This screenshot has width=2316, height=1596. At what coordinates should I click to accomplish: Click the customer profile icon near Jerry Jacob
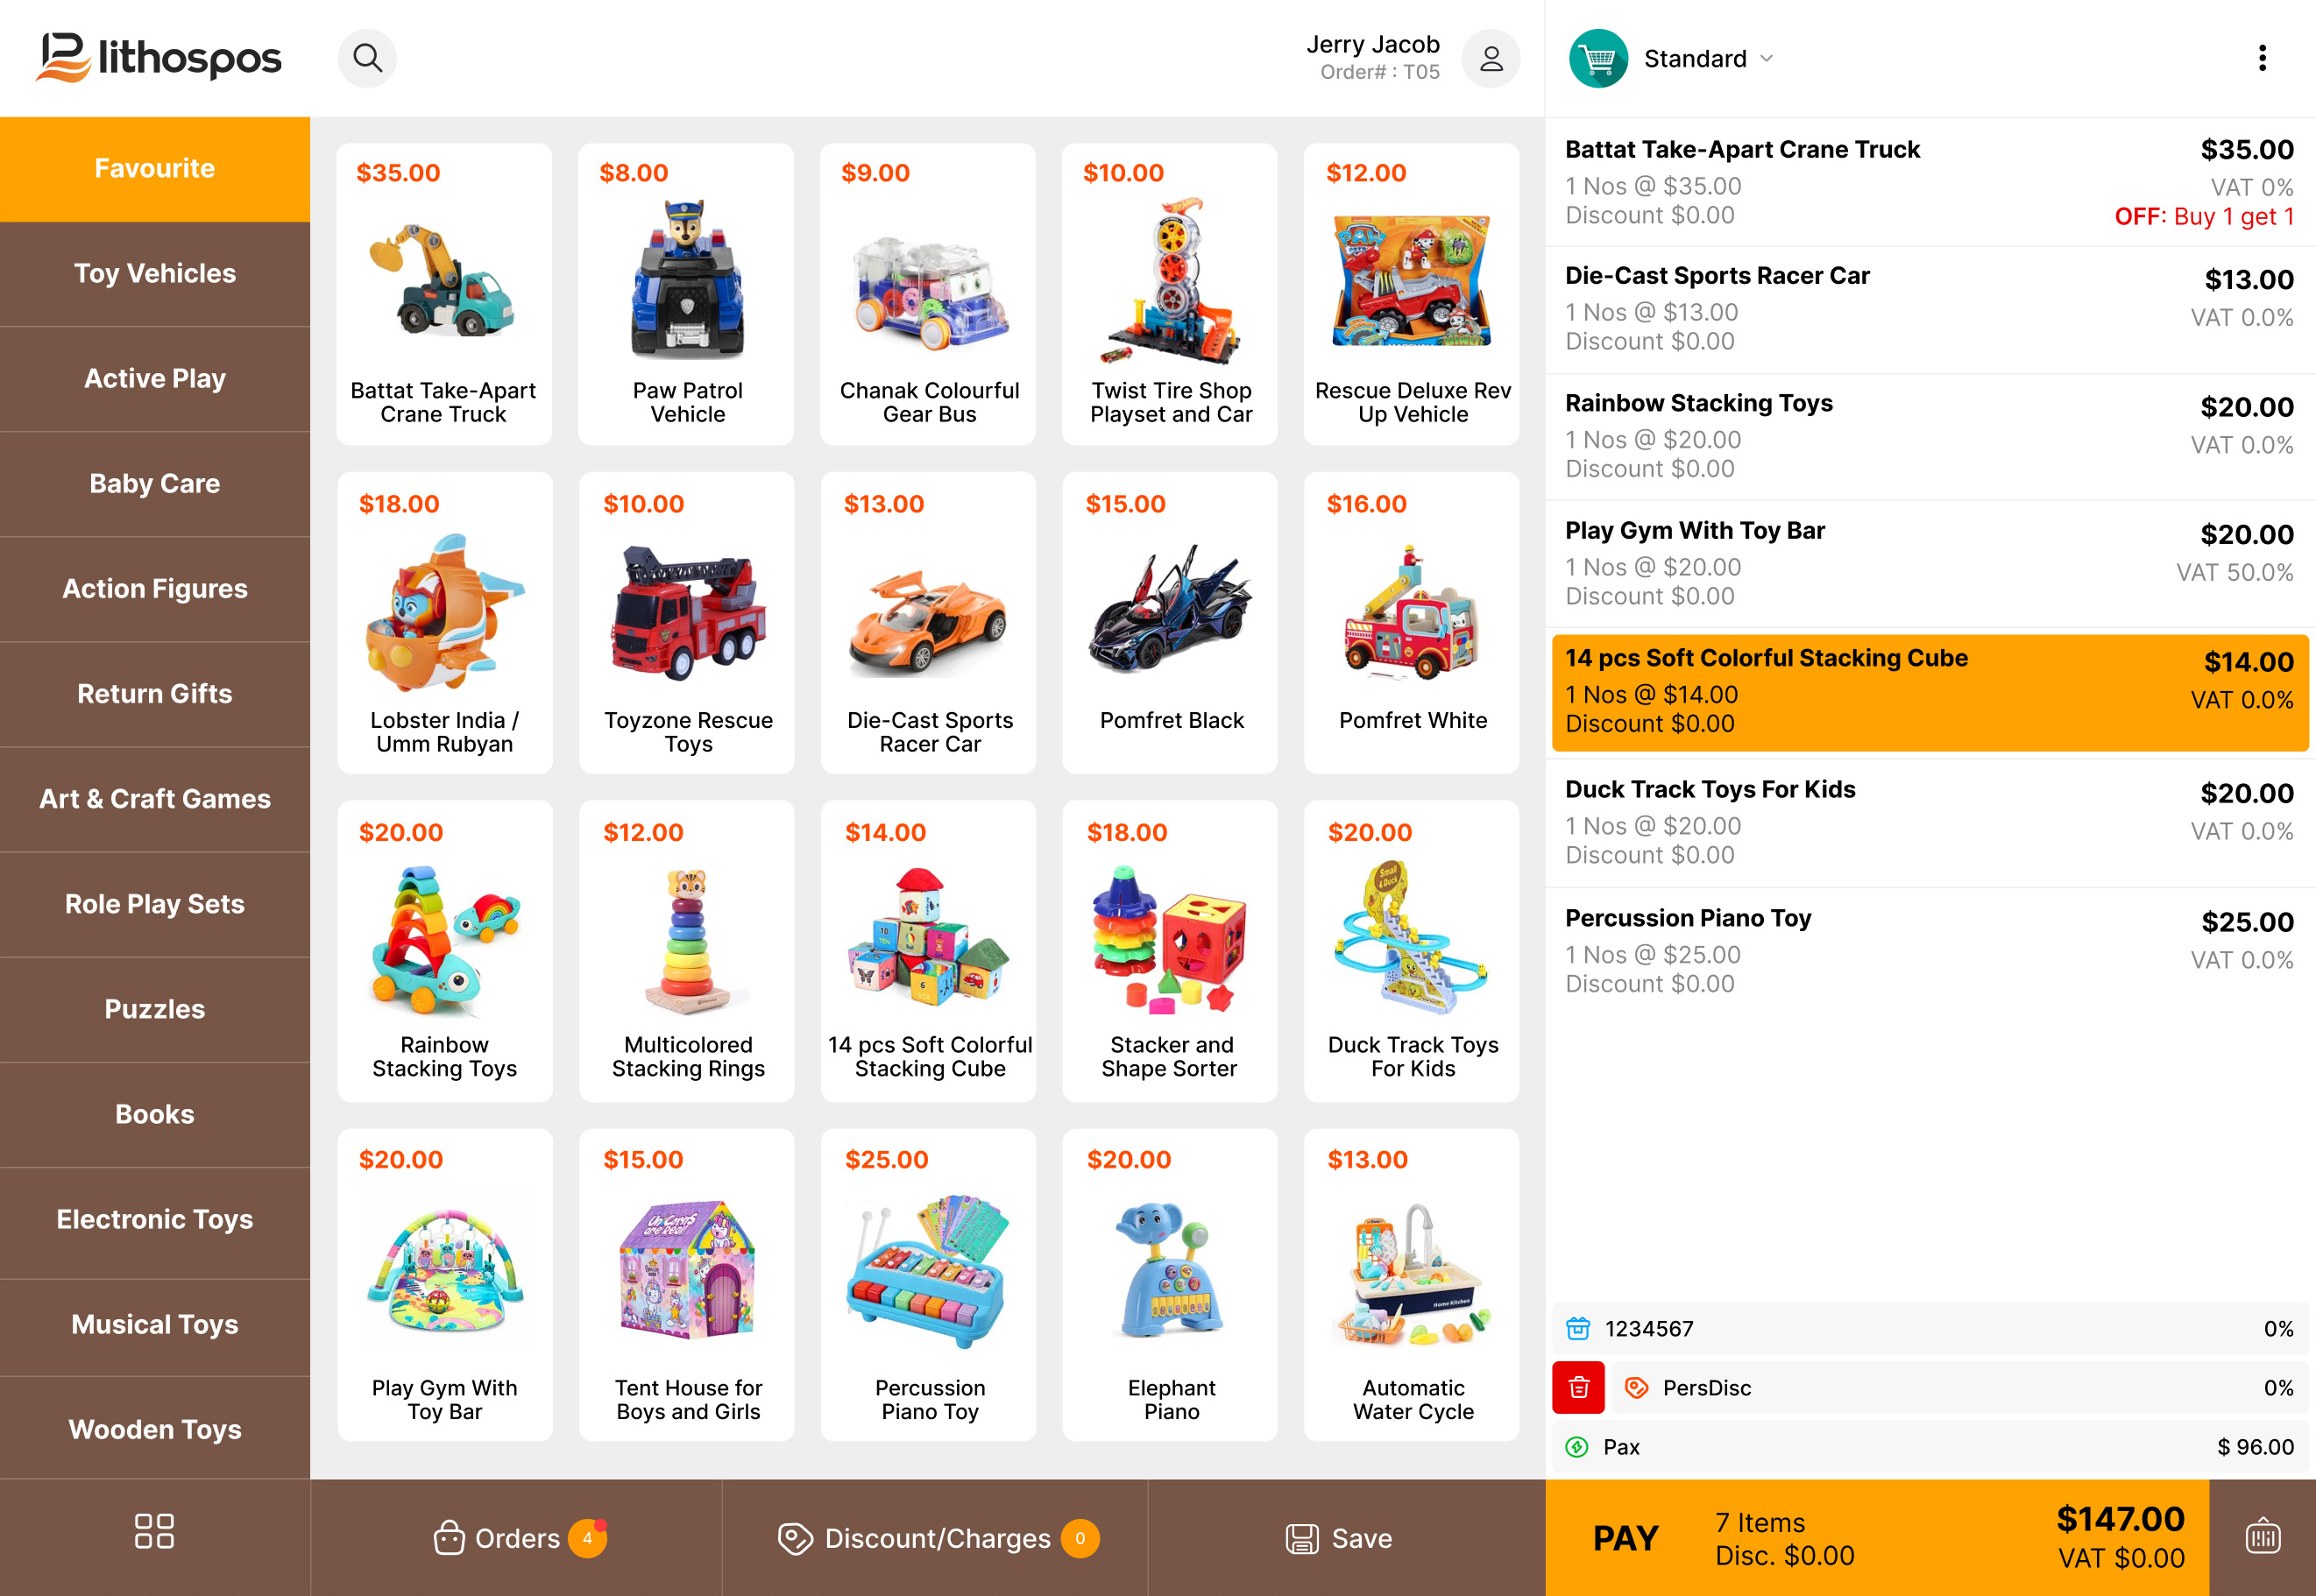(1491, 59)
